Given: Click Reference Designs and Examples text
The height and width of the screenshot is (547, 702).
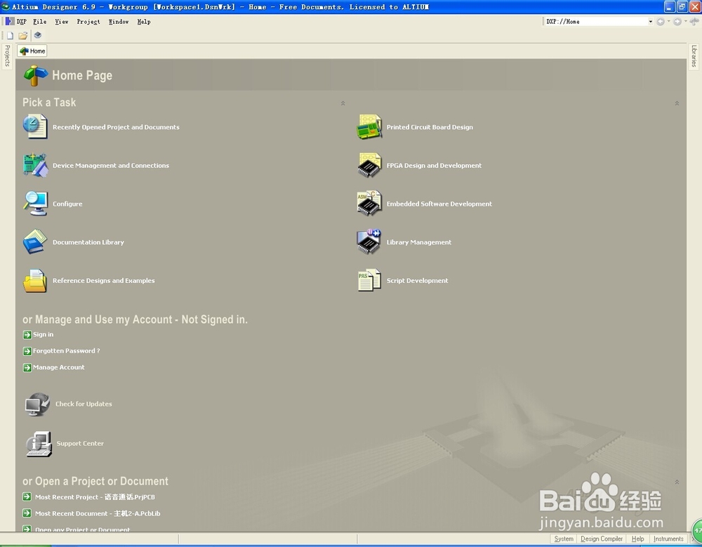Looking at the screenshot, I should tap(104, 281).
